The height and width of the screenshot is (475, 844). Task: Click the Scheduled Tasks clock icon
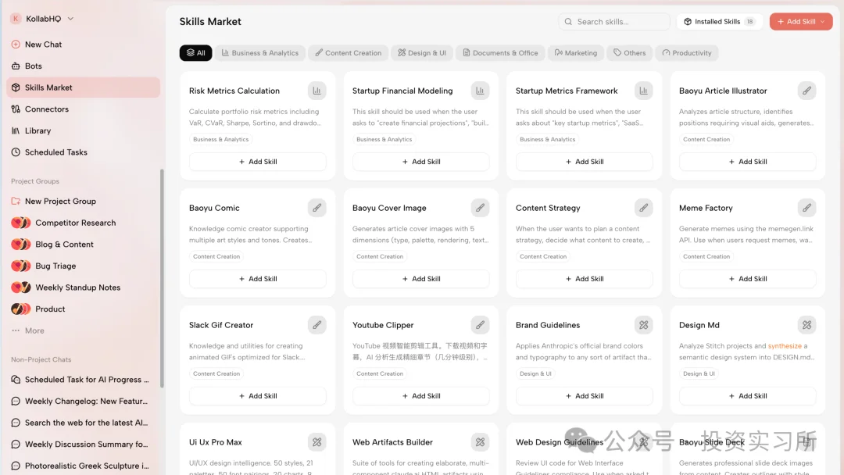pos(16,152)
